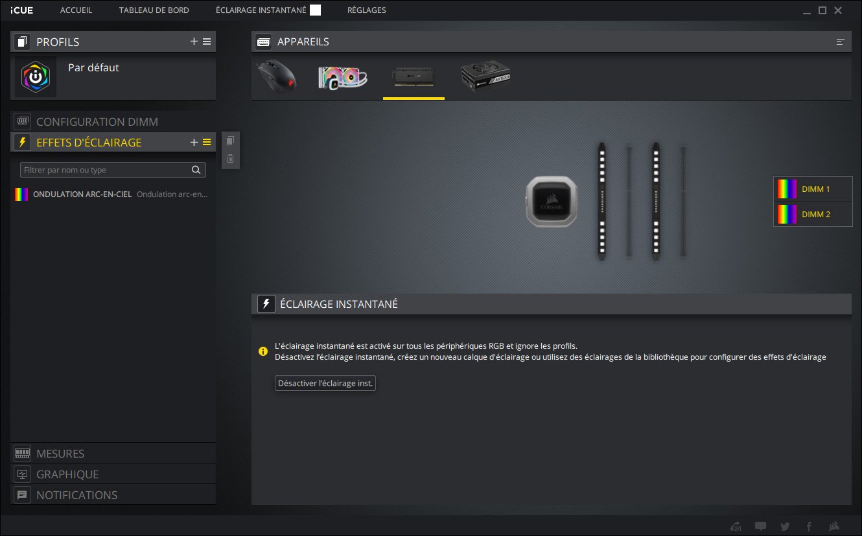This screenshot has width=862, height=536.
Task: Minimize the iCUE window
Action: [x=807, y=12]
